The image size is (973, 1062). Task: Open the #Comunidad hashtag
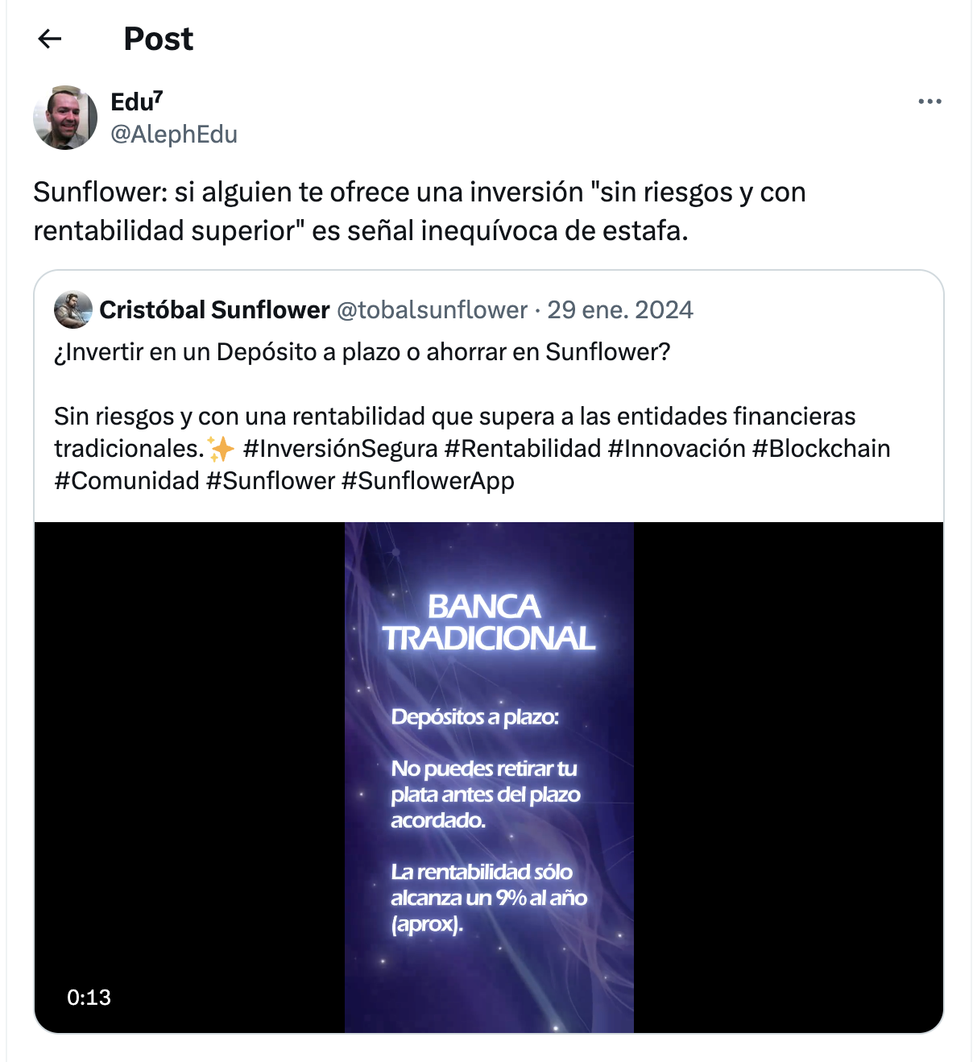(x=126, y=480)
